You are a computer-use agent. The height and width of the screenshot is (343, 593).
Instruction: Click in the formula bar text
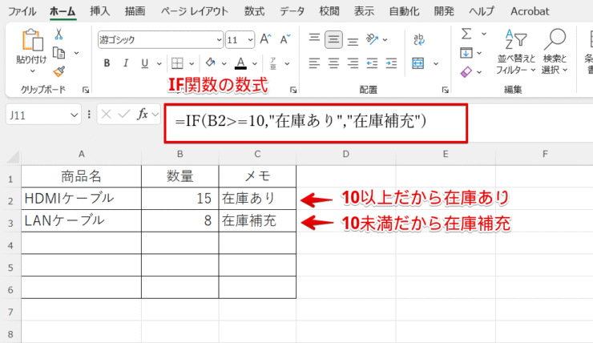coord(301,122)
